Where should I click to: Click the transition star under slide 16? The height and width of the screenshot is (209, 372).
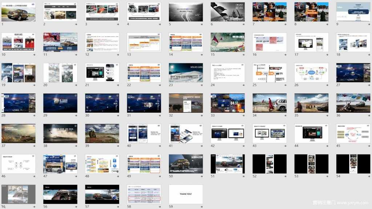point(286,55)
